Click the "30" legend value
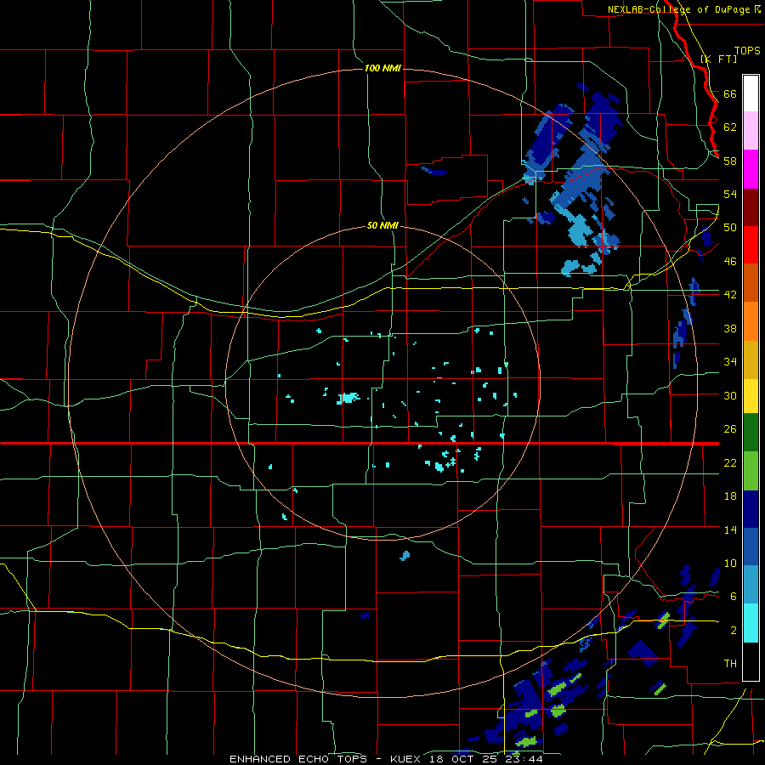Viewport: 765px width, 765px height. [x=730, y=395]
